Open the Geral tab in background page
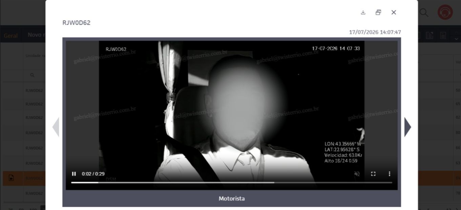This screenshot has height=210, width=461. (x=11, y=35)
